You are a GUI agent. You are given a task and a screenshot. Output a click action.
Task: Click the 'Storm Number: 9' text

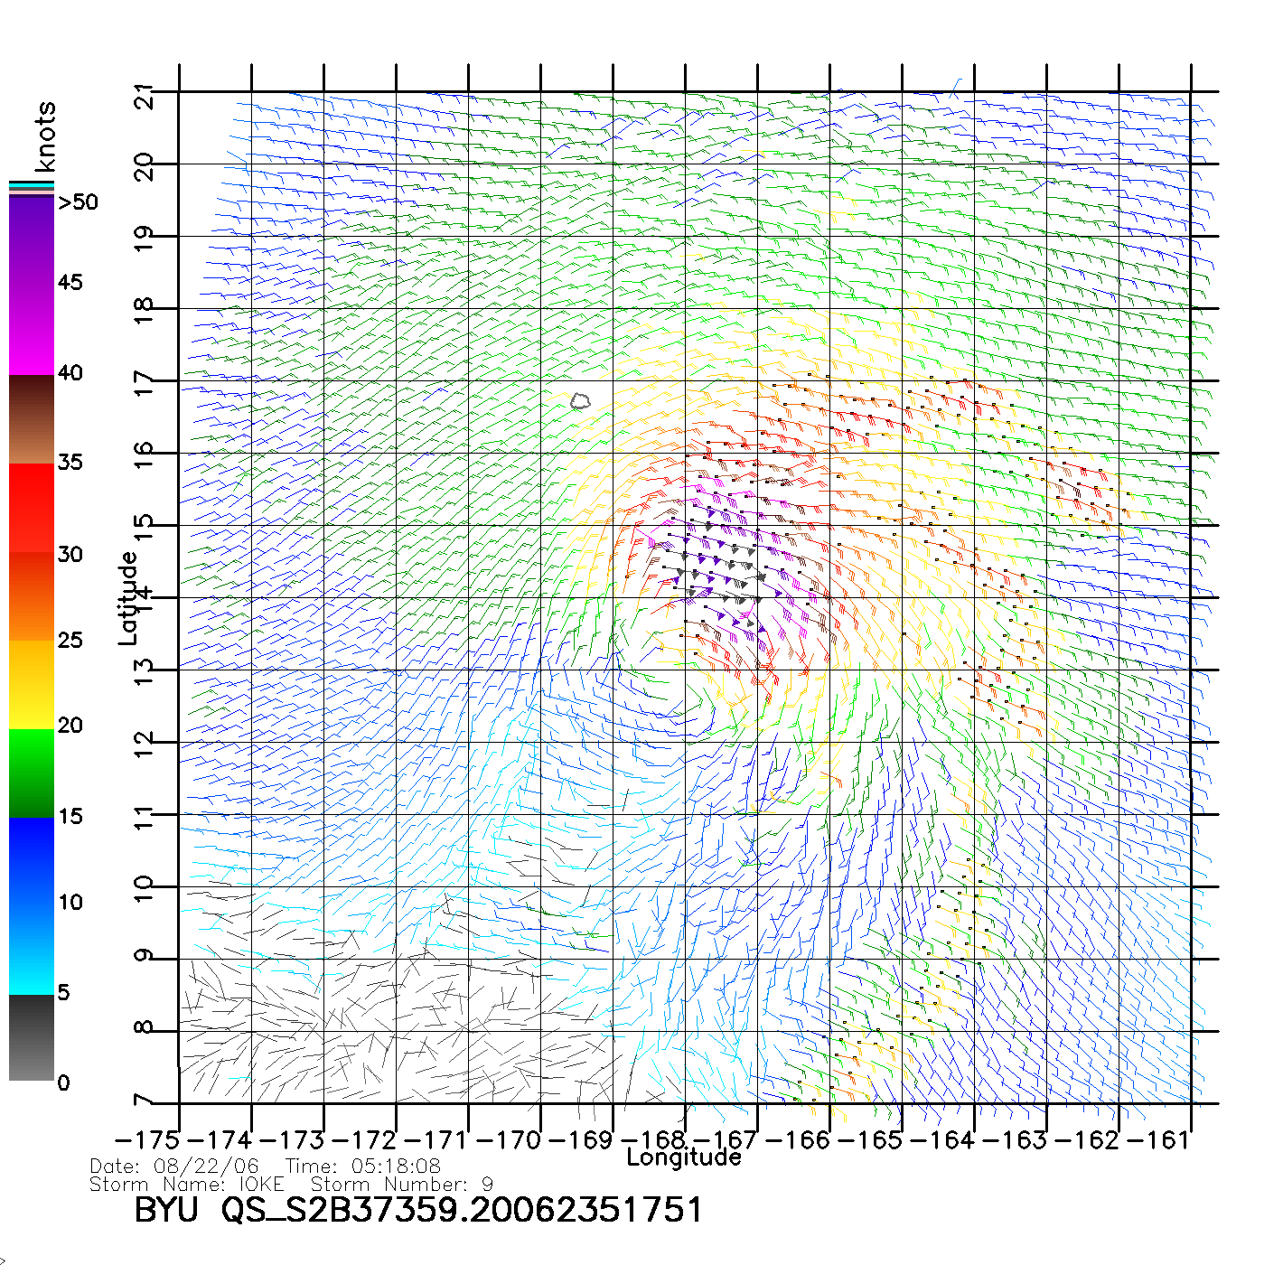tap(402, 1185)
